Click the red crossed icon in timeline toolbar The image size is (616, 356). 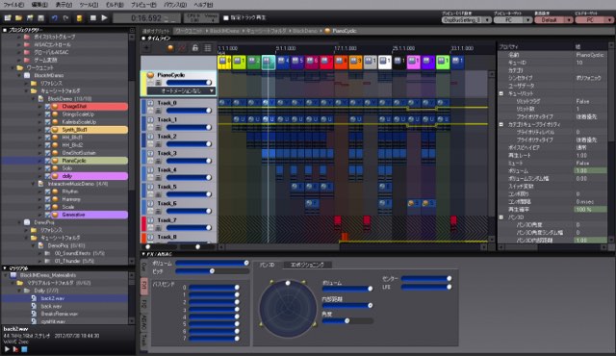tap(182, 48)
